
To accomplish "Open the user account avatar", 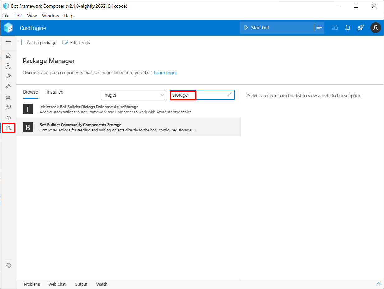I will click(375, 28).
